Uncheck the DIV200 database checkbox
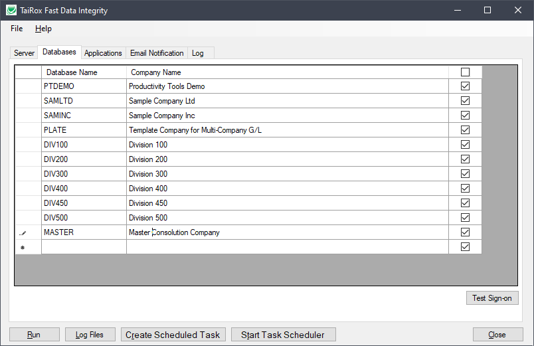The height and width of the screenshot is (346, 534). click(465, 159)
